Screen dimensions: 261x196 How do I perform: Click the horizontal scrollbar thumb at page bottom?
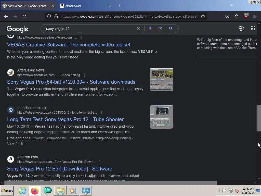(x=110, y=183)
